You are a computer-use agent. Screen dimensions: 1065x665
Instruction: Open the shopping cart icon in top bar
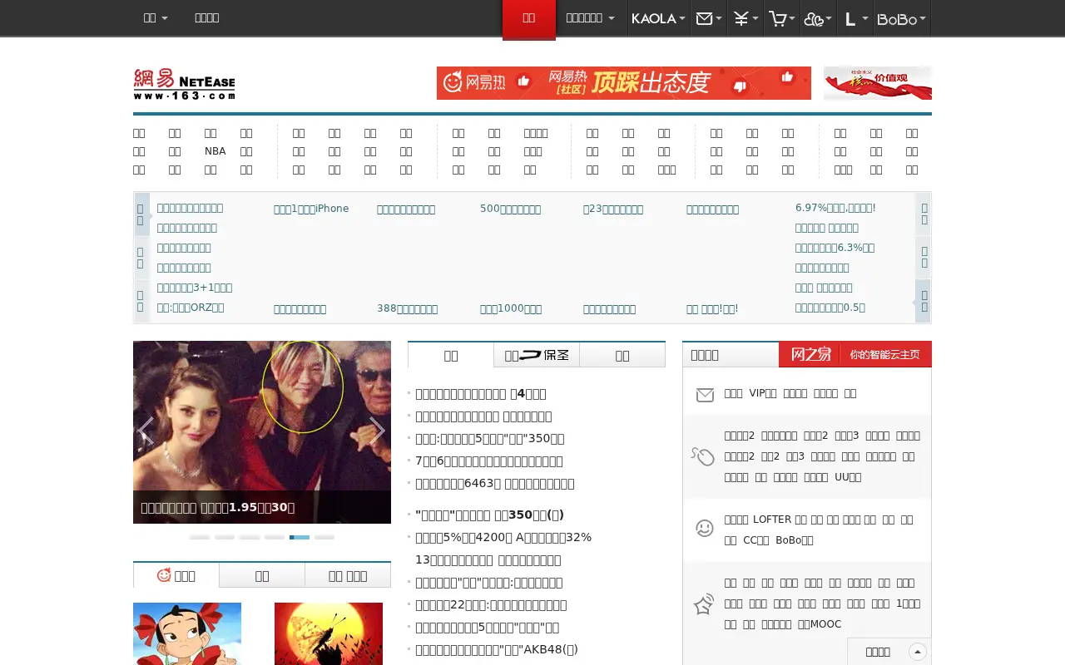click(x=777, y=18)
